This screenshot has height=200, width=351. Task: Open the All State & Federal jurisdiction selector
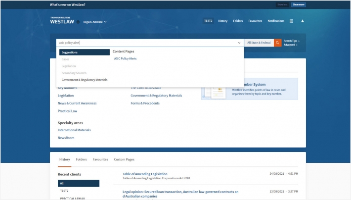259,43
